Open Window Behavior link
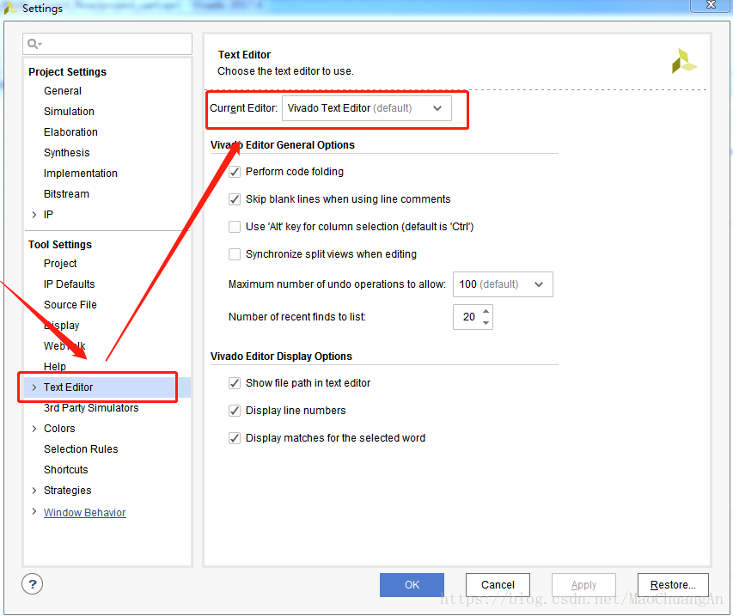Screen dimensions: 733x616 (84, 513)
